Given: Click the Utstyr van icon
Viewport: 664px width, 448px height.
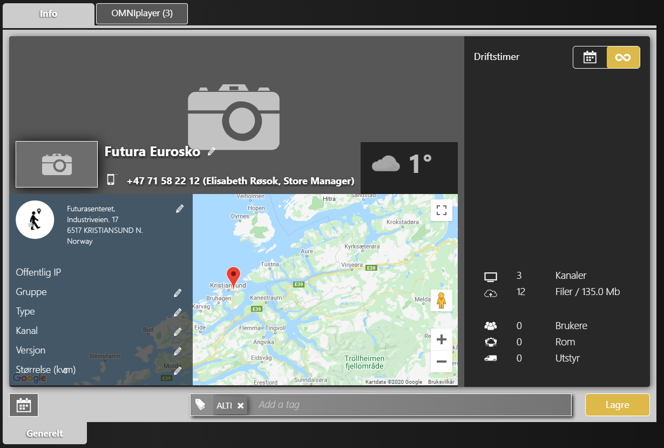Looking at the screenshot, I should click(x=491, y=358).
